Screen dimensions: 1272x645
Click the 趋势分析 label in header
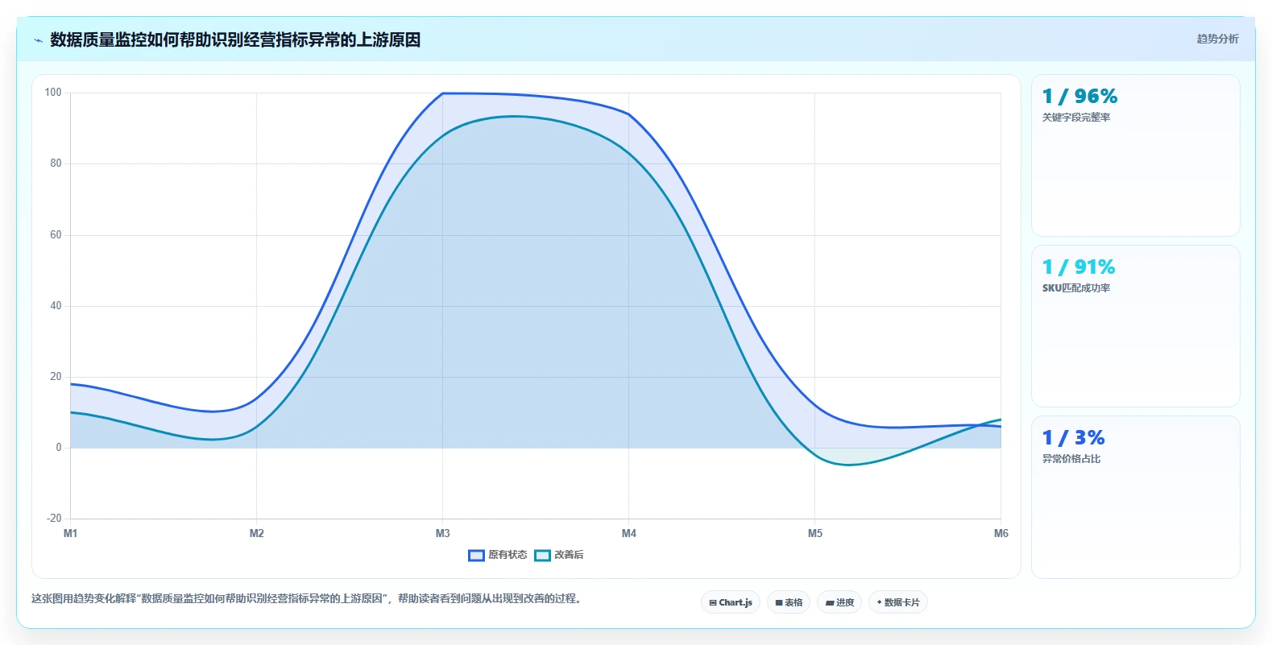(1217, 39)
